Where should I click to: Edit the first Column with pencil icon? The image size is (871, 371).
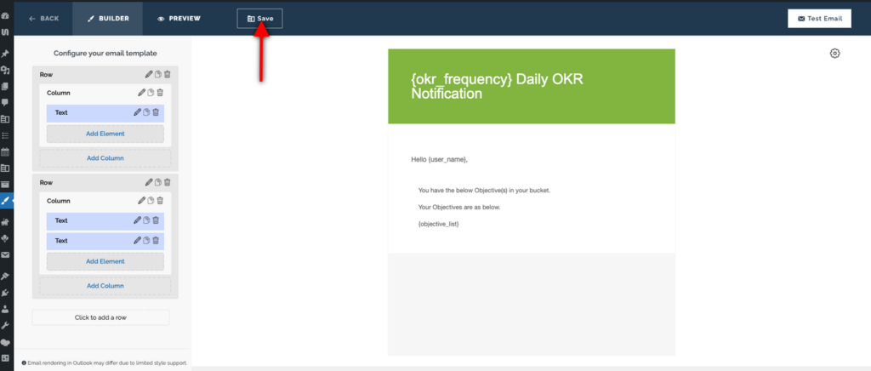140,93
